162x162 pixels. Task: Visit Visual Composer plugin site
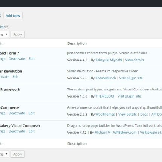click(151, 133)
